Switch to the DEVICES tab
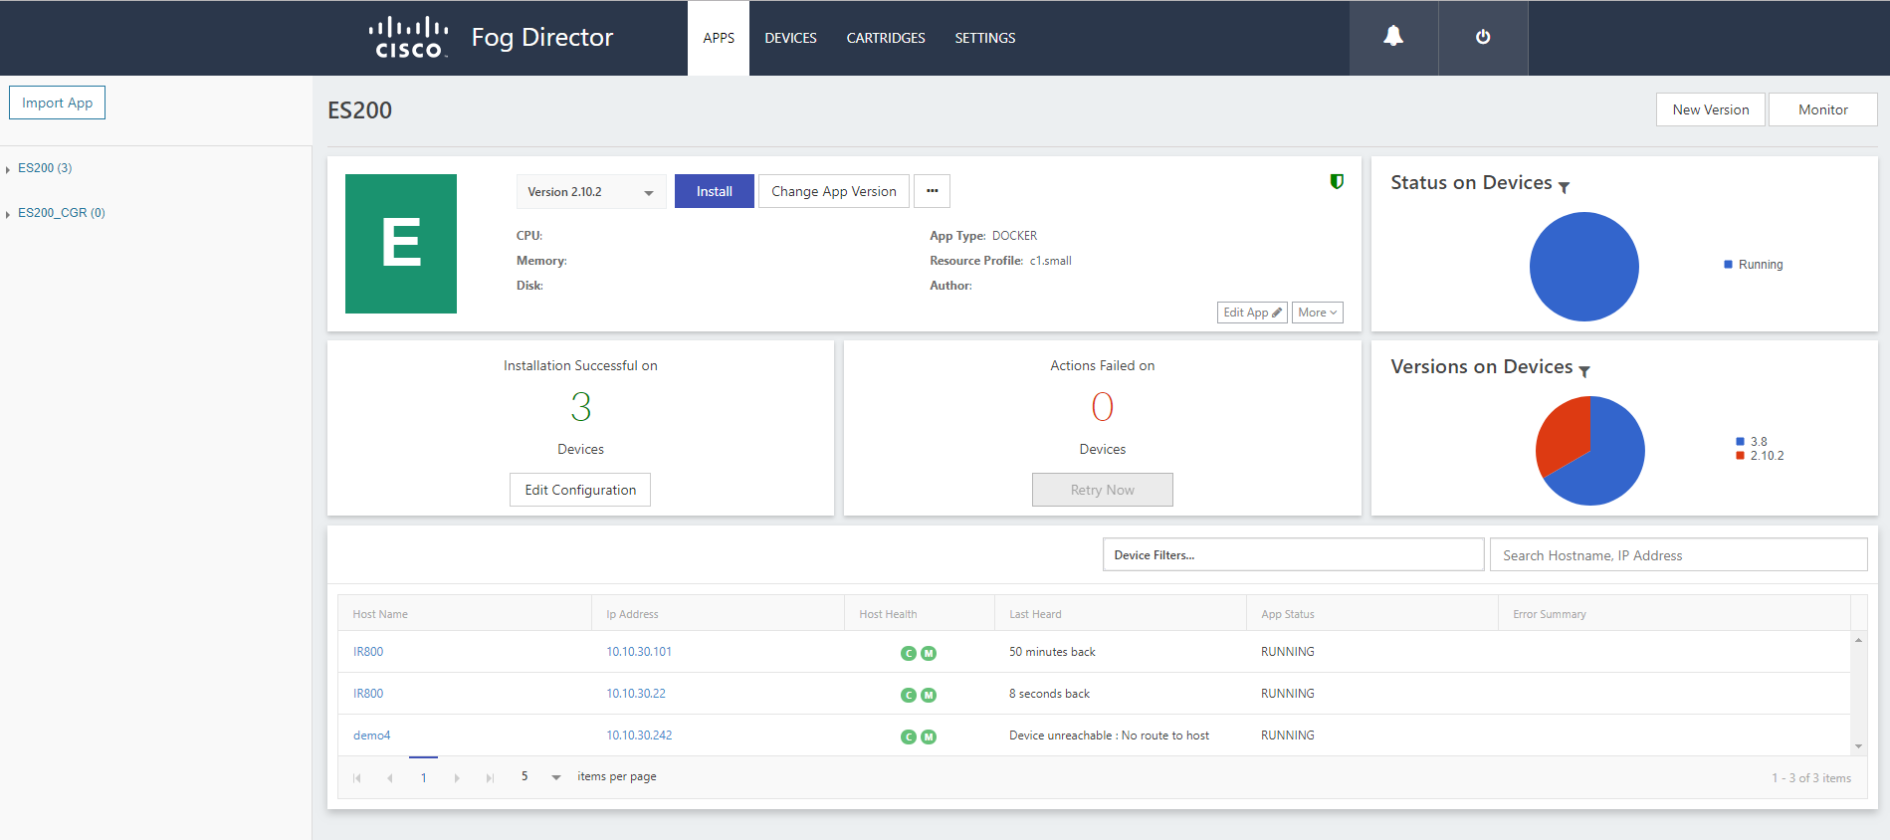This screenshot has width=1890, height=840. [790, 38]
